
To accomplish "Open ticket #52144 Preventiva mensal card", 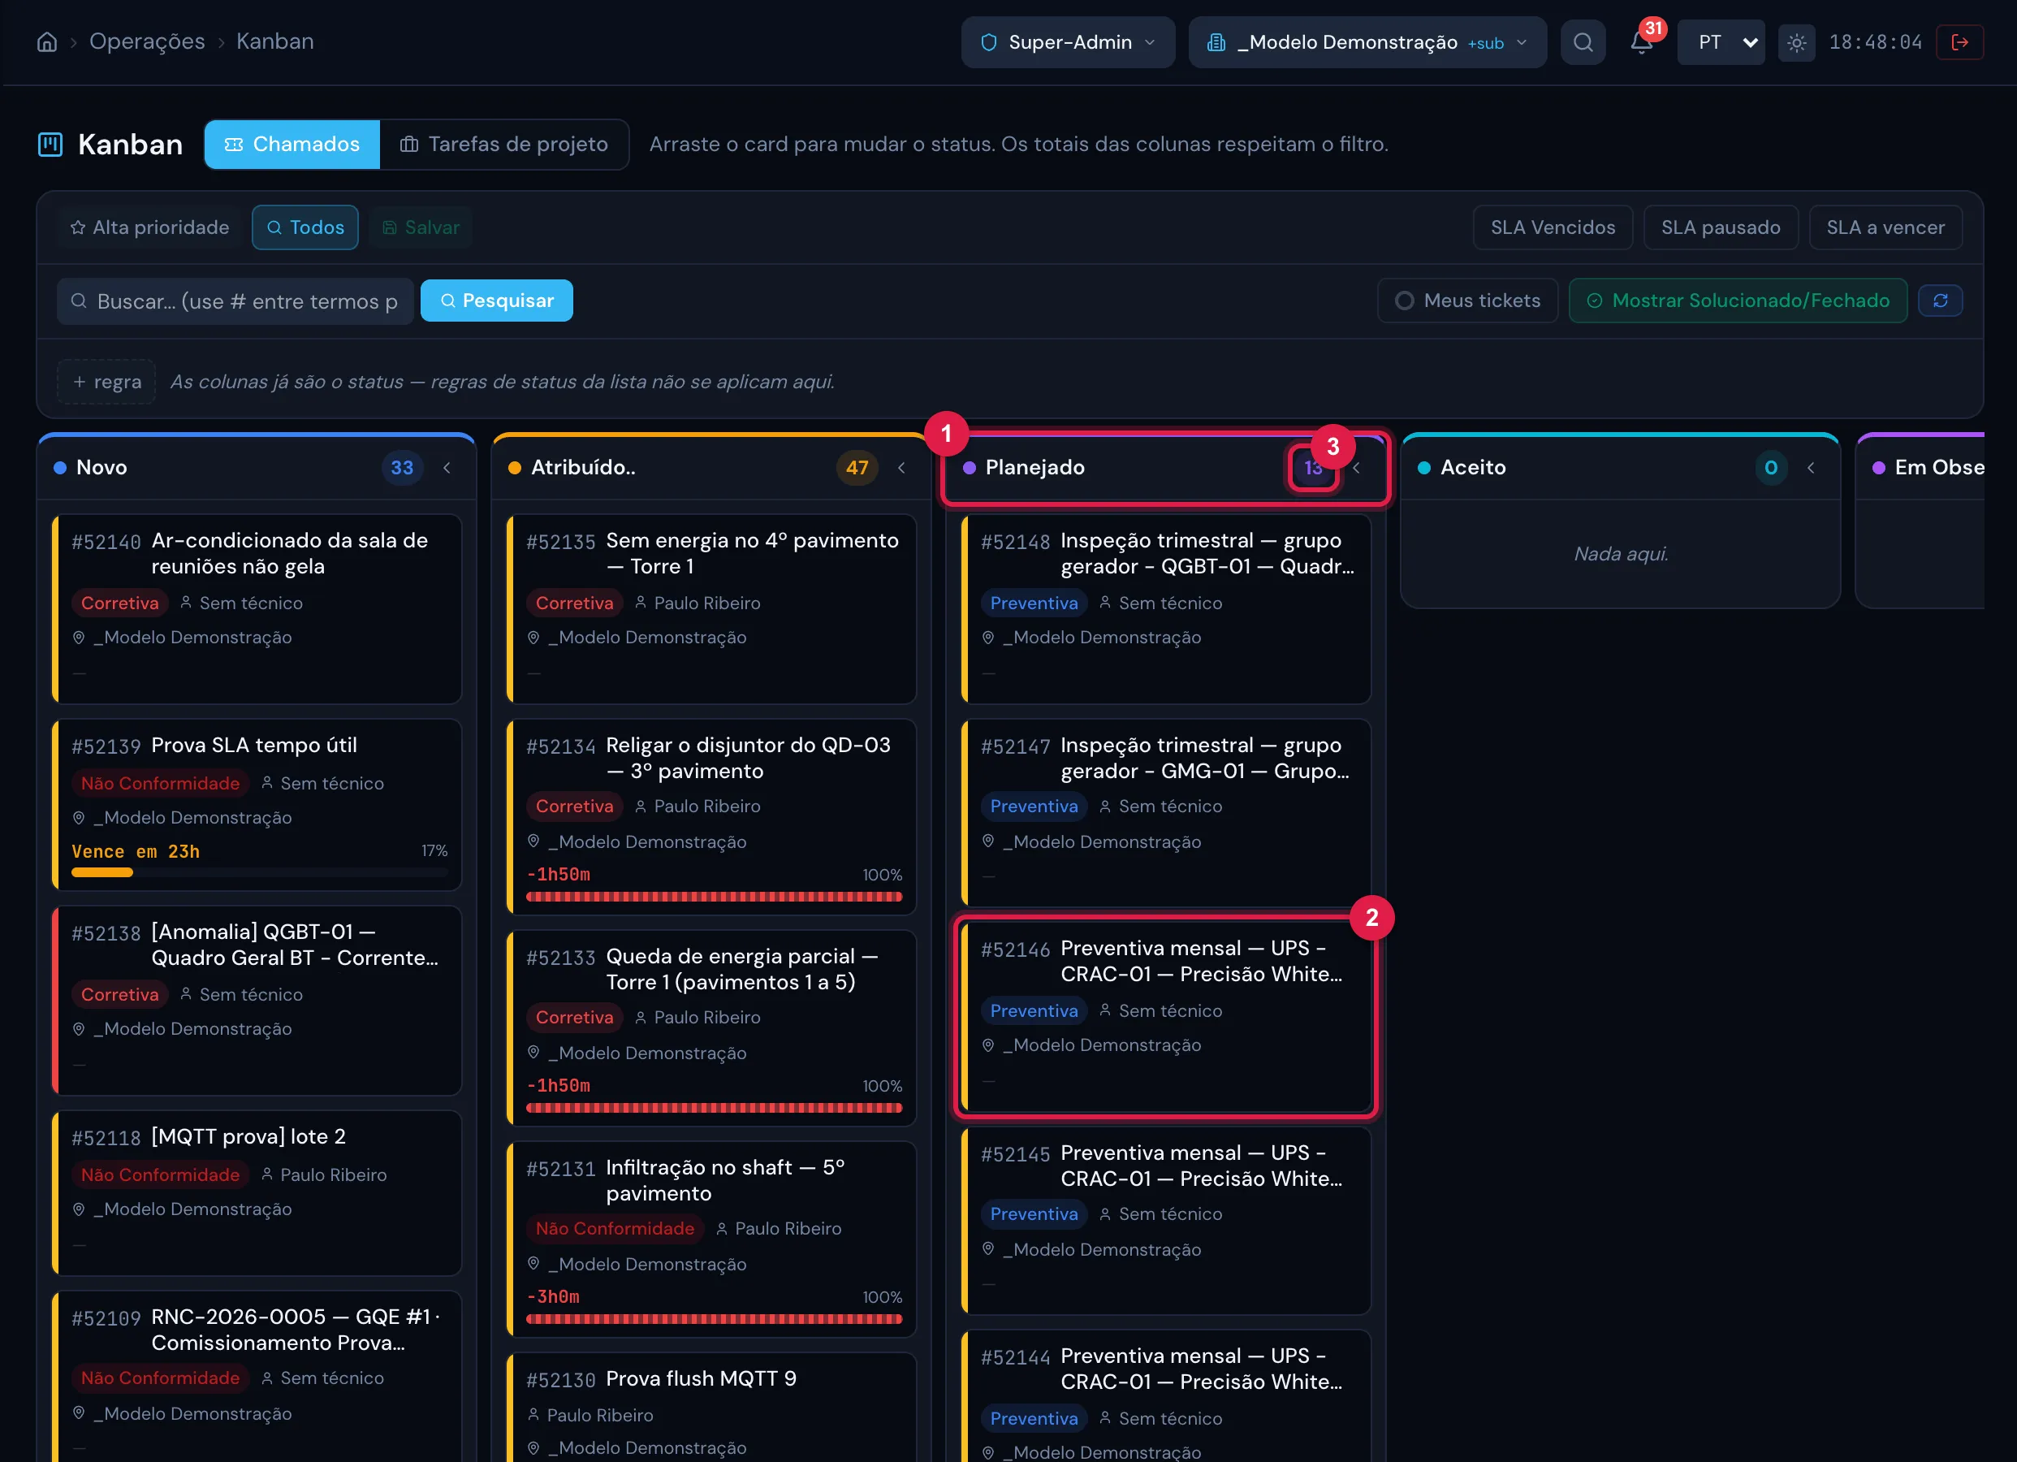I will tap(1166, 1396).
